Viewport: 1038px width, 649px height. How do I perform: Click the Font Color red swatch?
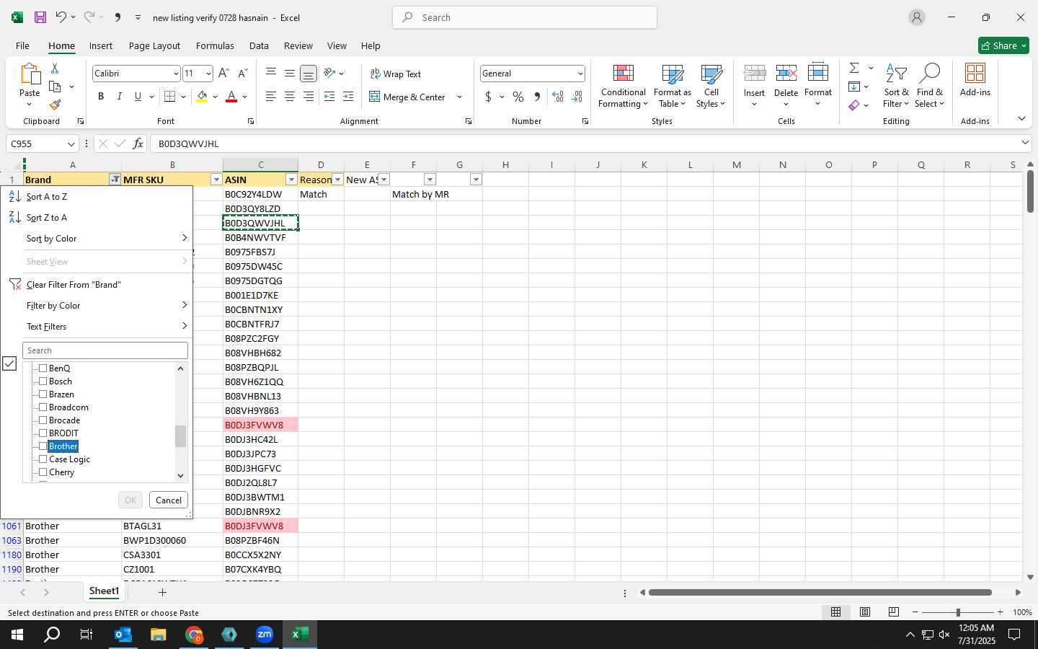pos(231,97)
